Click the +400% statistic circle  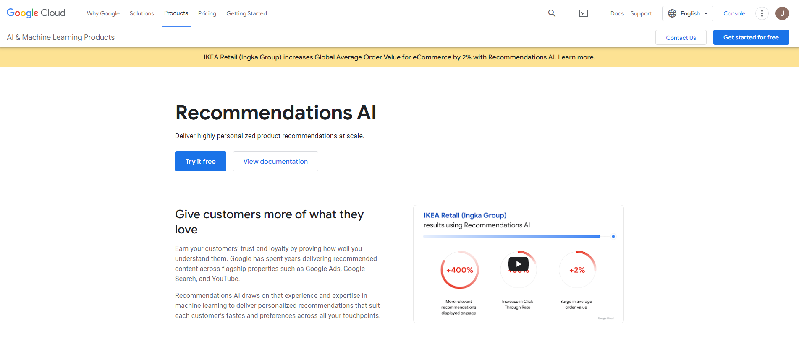pyautogui.click(x=460, y=270)
